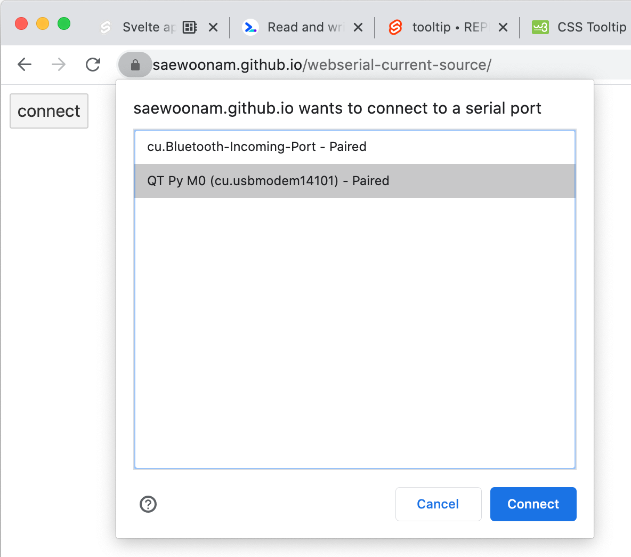Click the page reload icon
The height and width of the screenshot is (557, 631).
point(93,65)
